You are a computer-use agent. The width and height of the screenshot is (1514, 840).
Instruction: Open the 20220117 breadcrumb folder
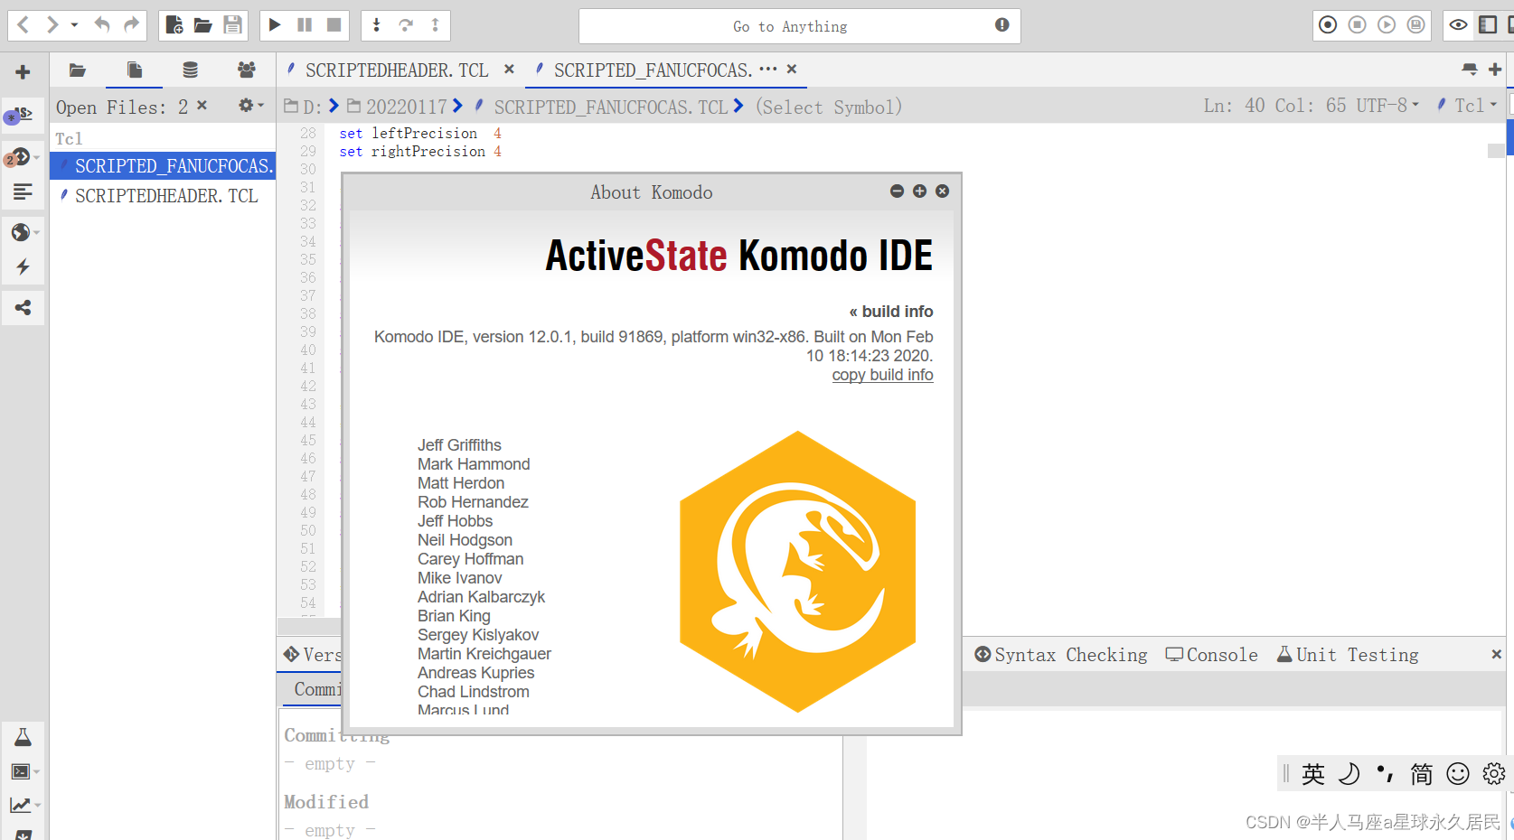(398, 107)
